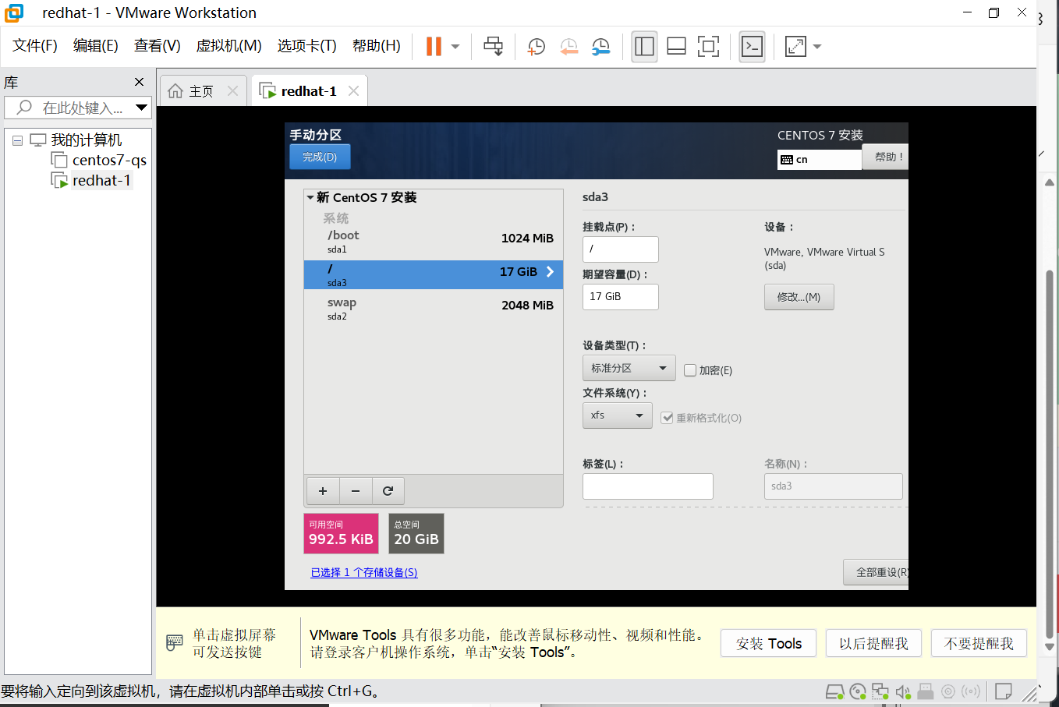Click the pause virtual machine icon
The image size is (1059, 707).
pyautogui.click(x=434, y=47)
